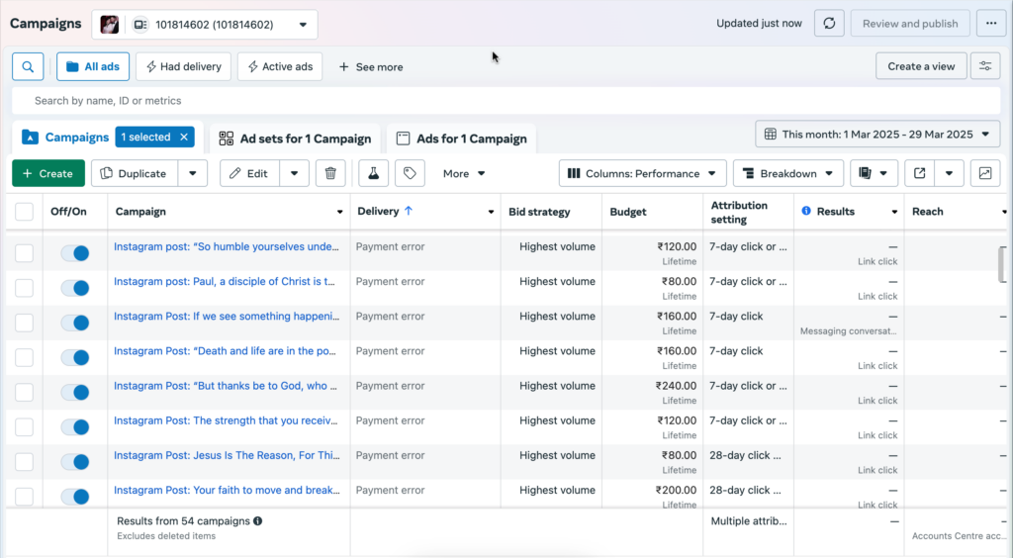Click the refresh data icon
Viewport: 1013px width, 558px height.
(829, 24)
